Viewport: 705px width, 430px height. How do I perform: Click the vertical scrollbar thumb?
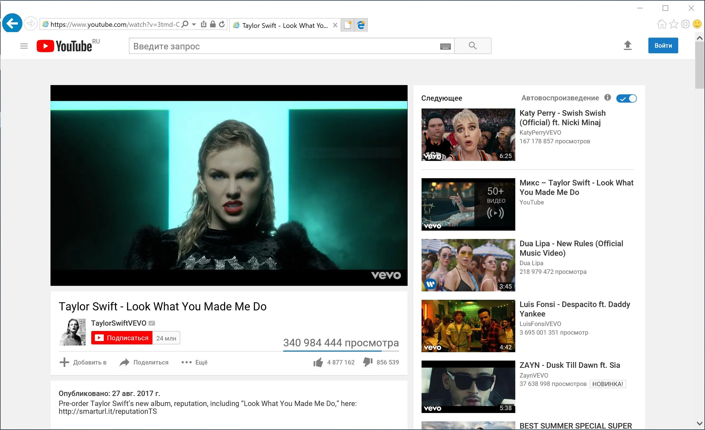700,66
